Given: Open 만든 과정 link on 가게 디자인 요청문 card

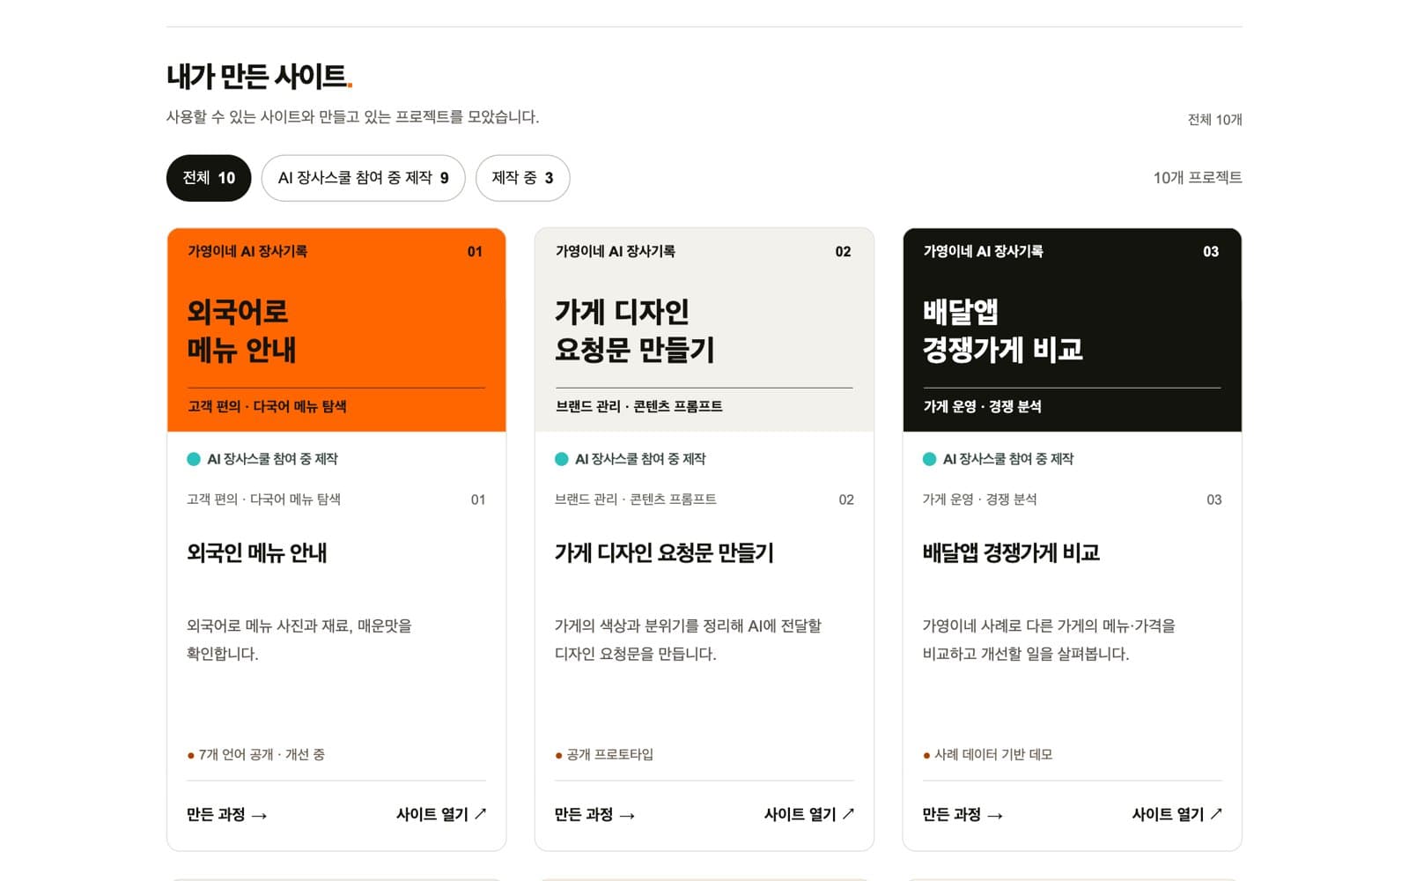Looking at the screenshot, I should click(x=594, y=815).
